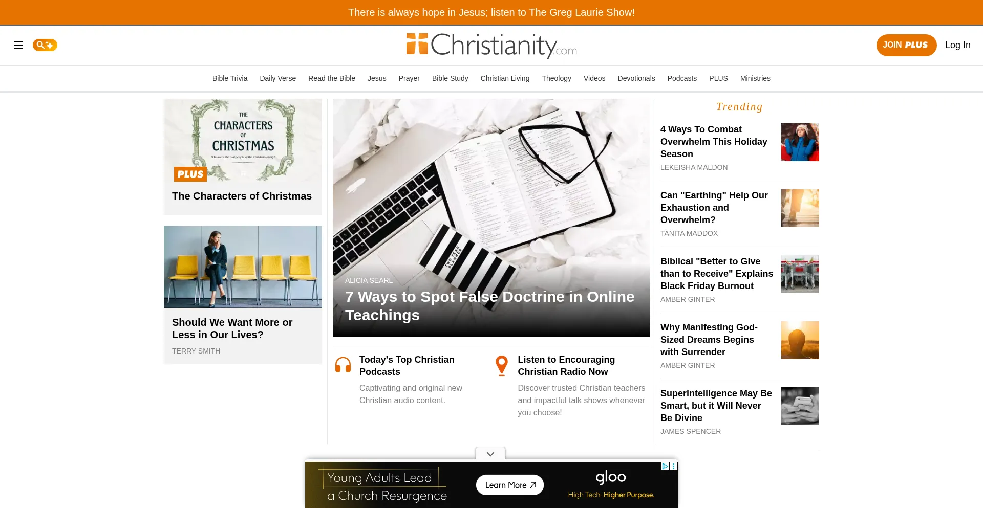Open the Superintelligence article phone thumbnail
The height and width of the screenshot is (508, 983).
click(x=800, y=406)
